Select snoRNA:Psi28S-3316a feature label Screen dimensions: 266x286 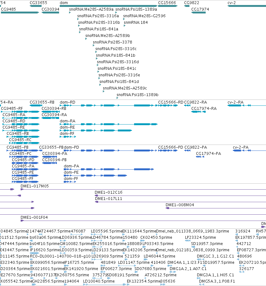tap(98, 16)
